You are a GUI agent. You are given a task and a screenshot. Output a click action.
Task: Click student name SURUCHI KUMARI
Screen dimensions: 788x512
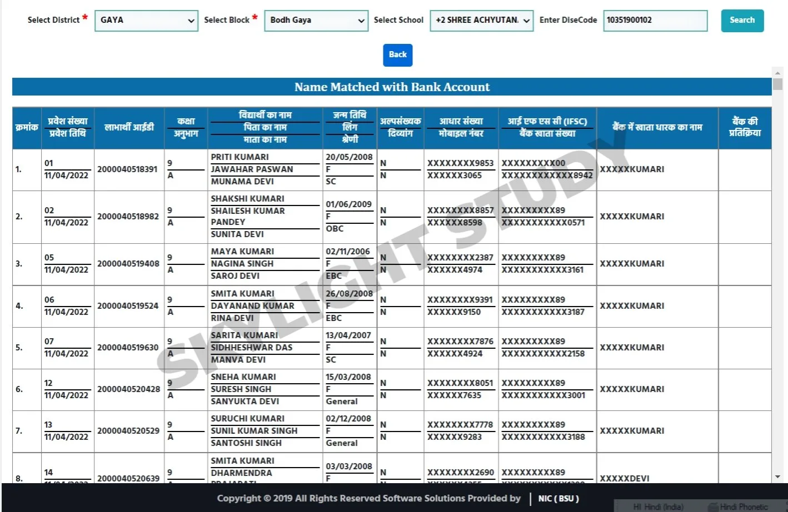click(x=247, y=419)
